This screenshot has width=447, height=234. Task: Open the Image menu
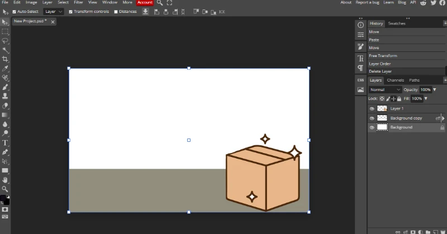(x=31, y=2)
